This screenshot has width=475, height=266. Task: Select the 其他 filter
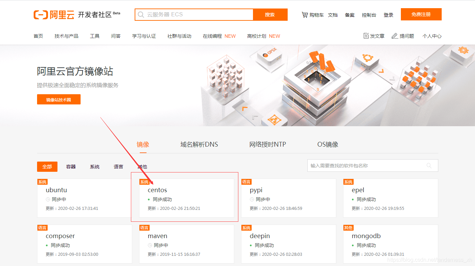pyautogui.click(x=142, y=167)
